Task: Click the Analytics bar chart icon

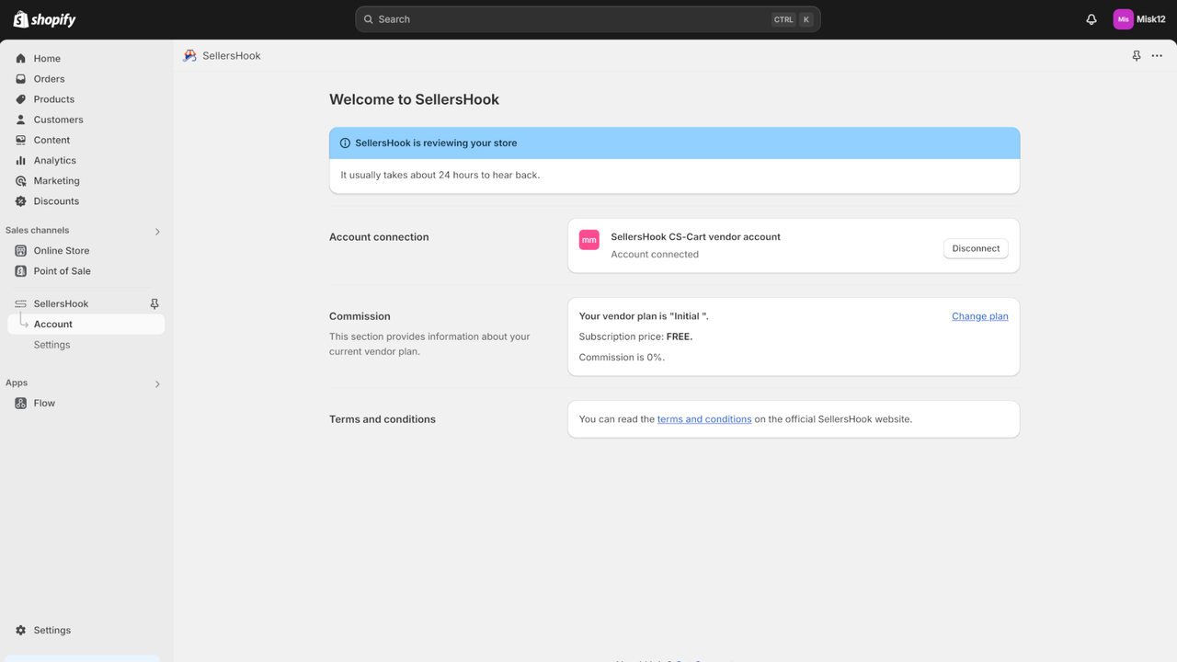Action: pos(21,160)
